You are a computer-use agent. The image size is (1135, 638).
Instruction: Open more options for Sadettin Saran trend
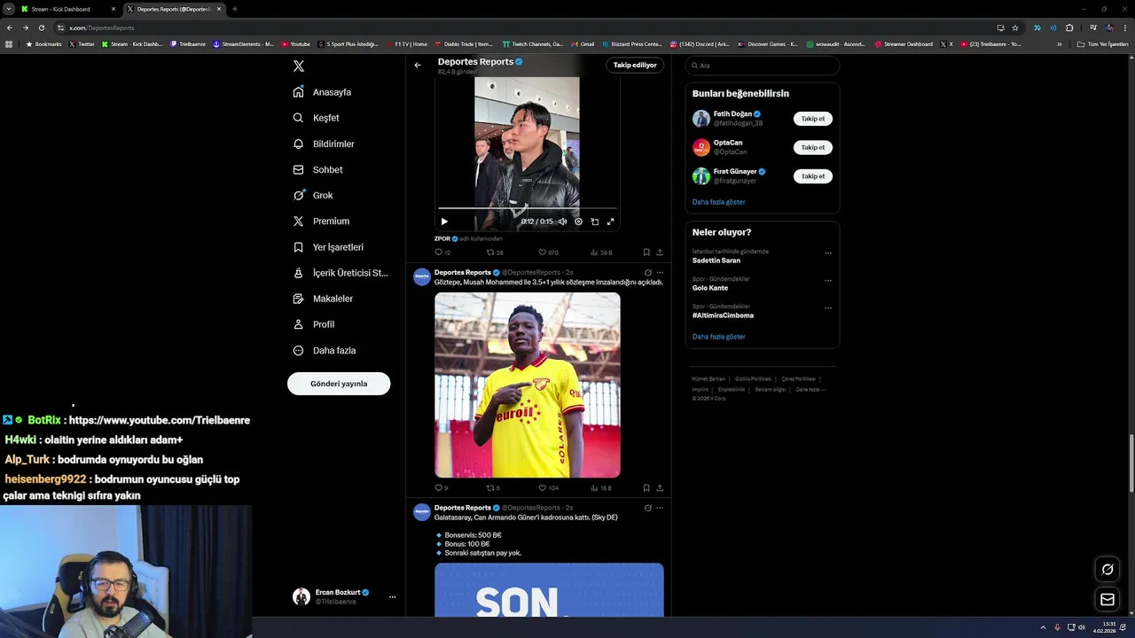(x=828, y=253)
